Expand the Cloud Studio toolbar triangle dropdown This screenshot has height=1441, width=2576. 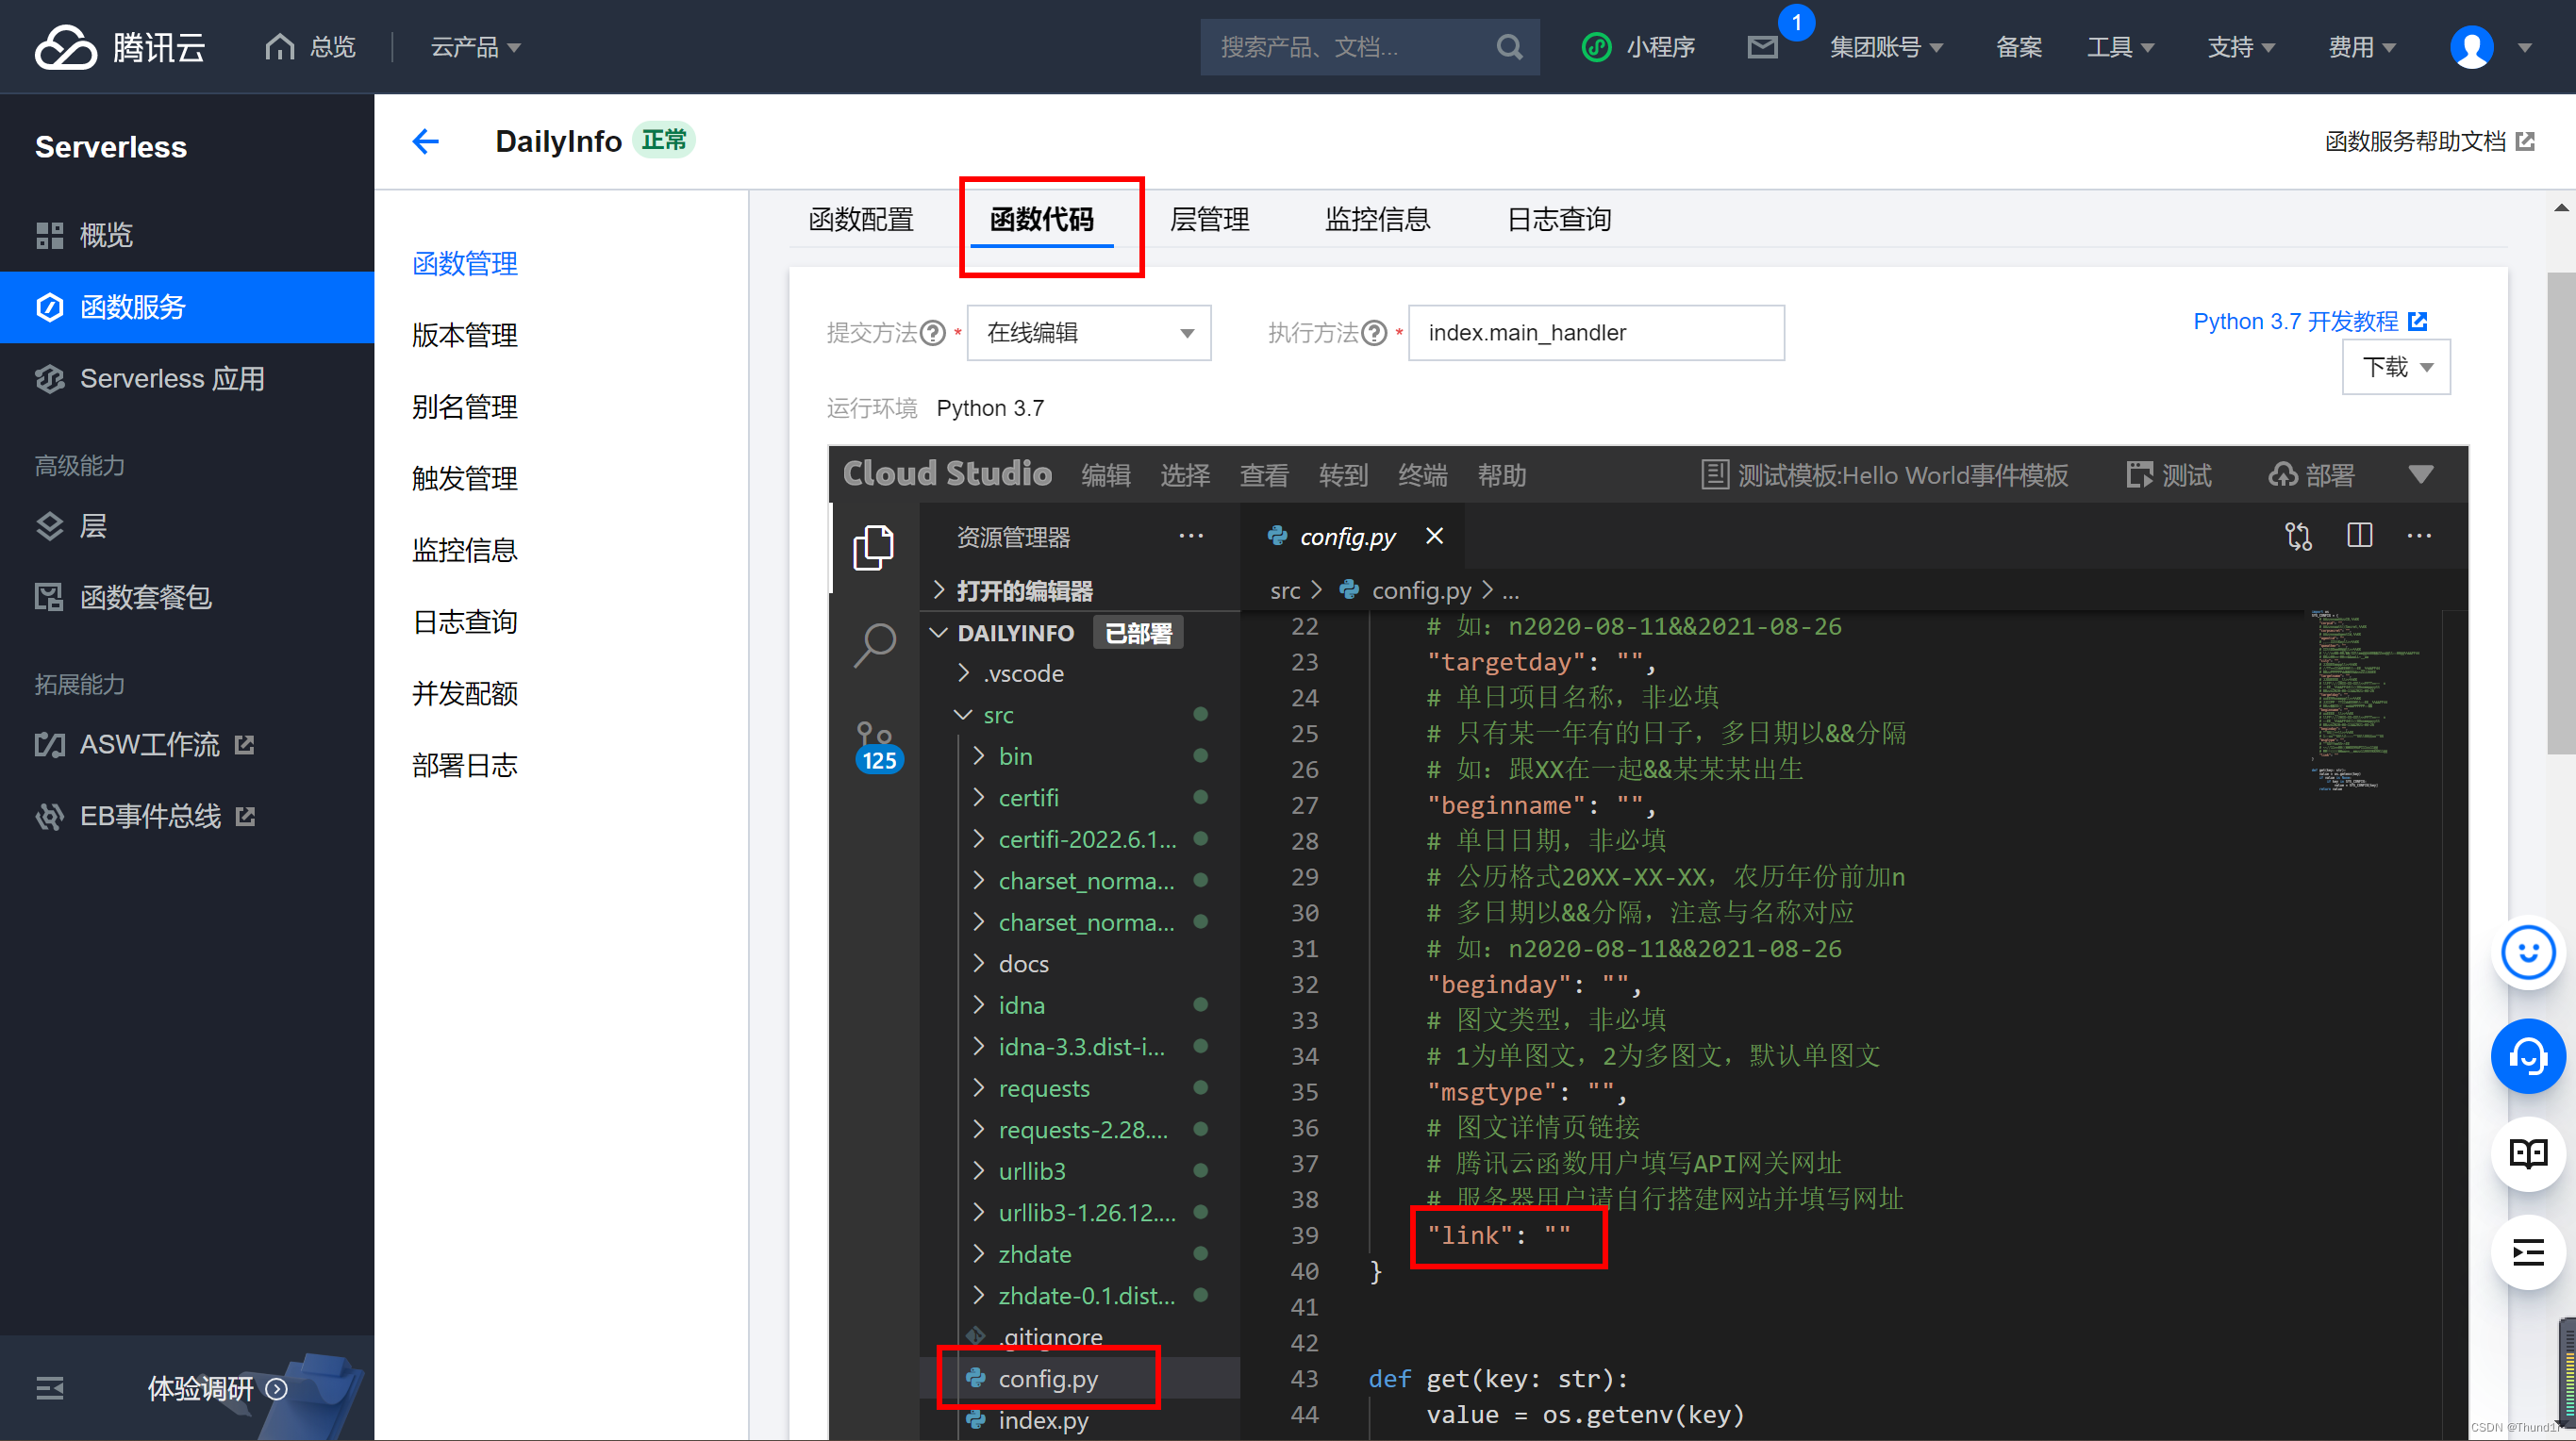pyautogui.click(x=2420, y=474)
